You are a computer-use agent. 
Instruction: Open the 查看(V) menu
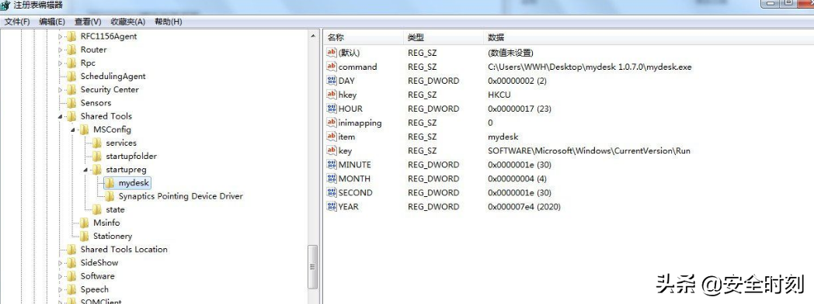[88, 22]
